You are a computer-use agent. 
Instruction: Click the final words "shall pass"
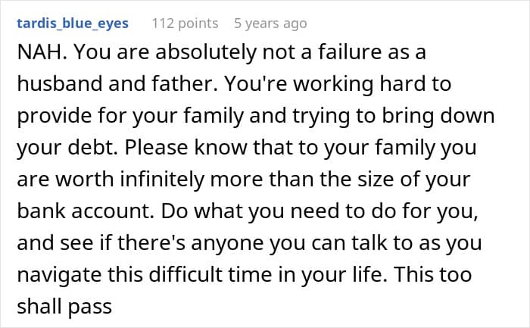point(64,308)
